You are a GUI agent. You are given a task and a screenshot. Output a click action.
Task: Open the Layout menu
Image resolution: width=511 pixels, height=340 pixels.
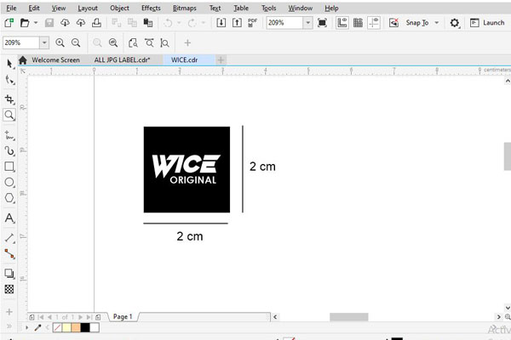pos(88,8)
